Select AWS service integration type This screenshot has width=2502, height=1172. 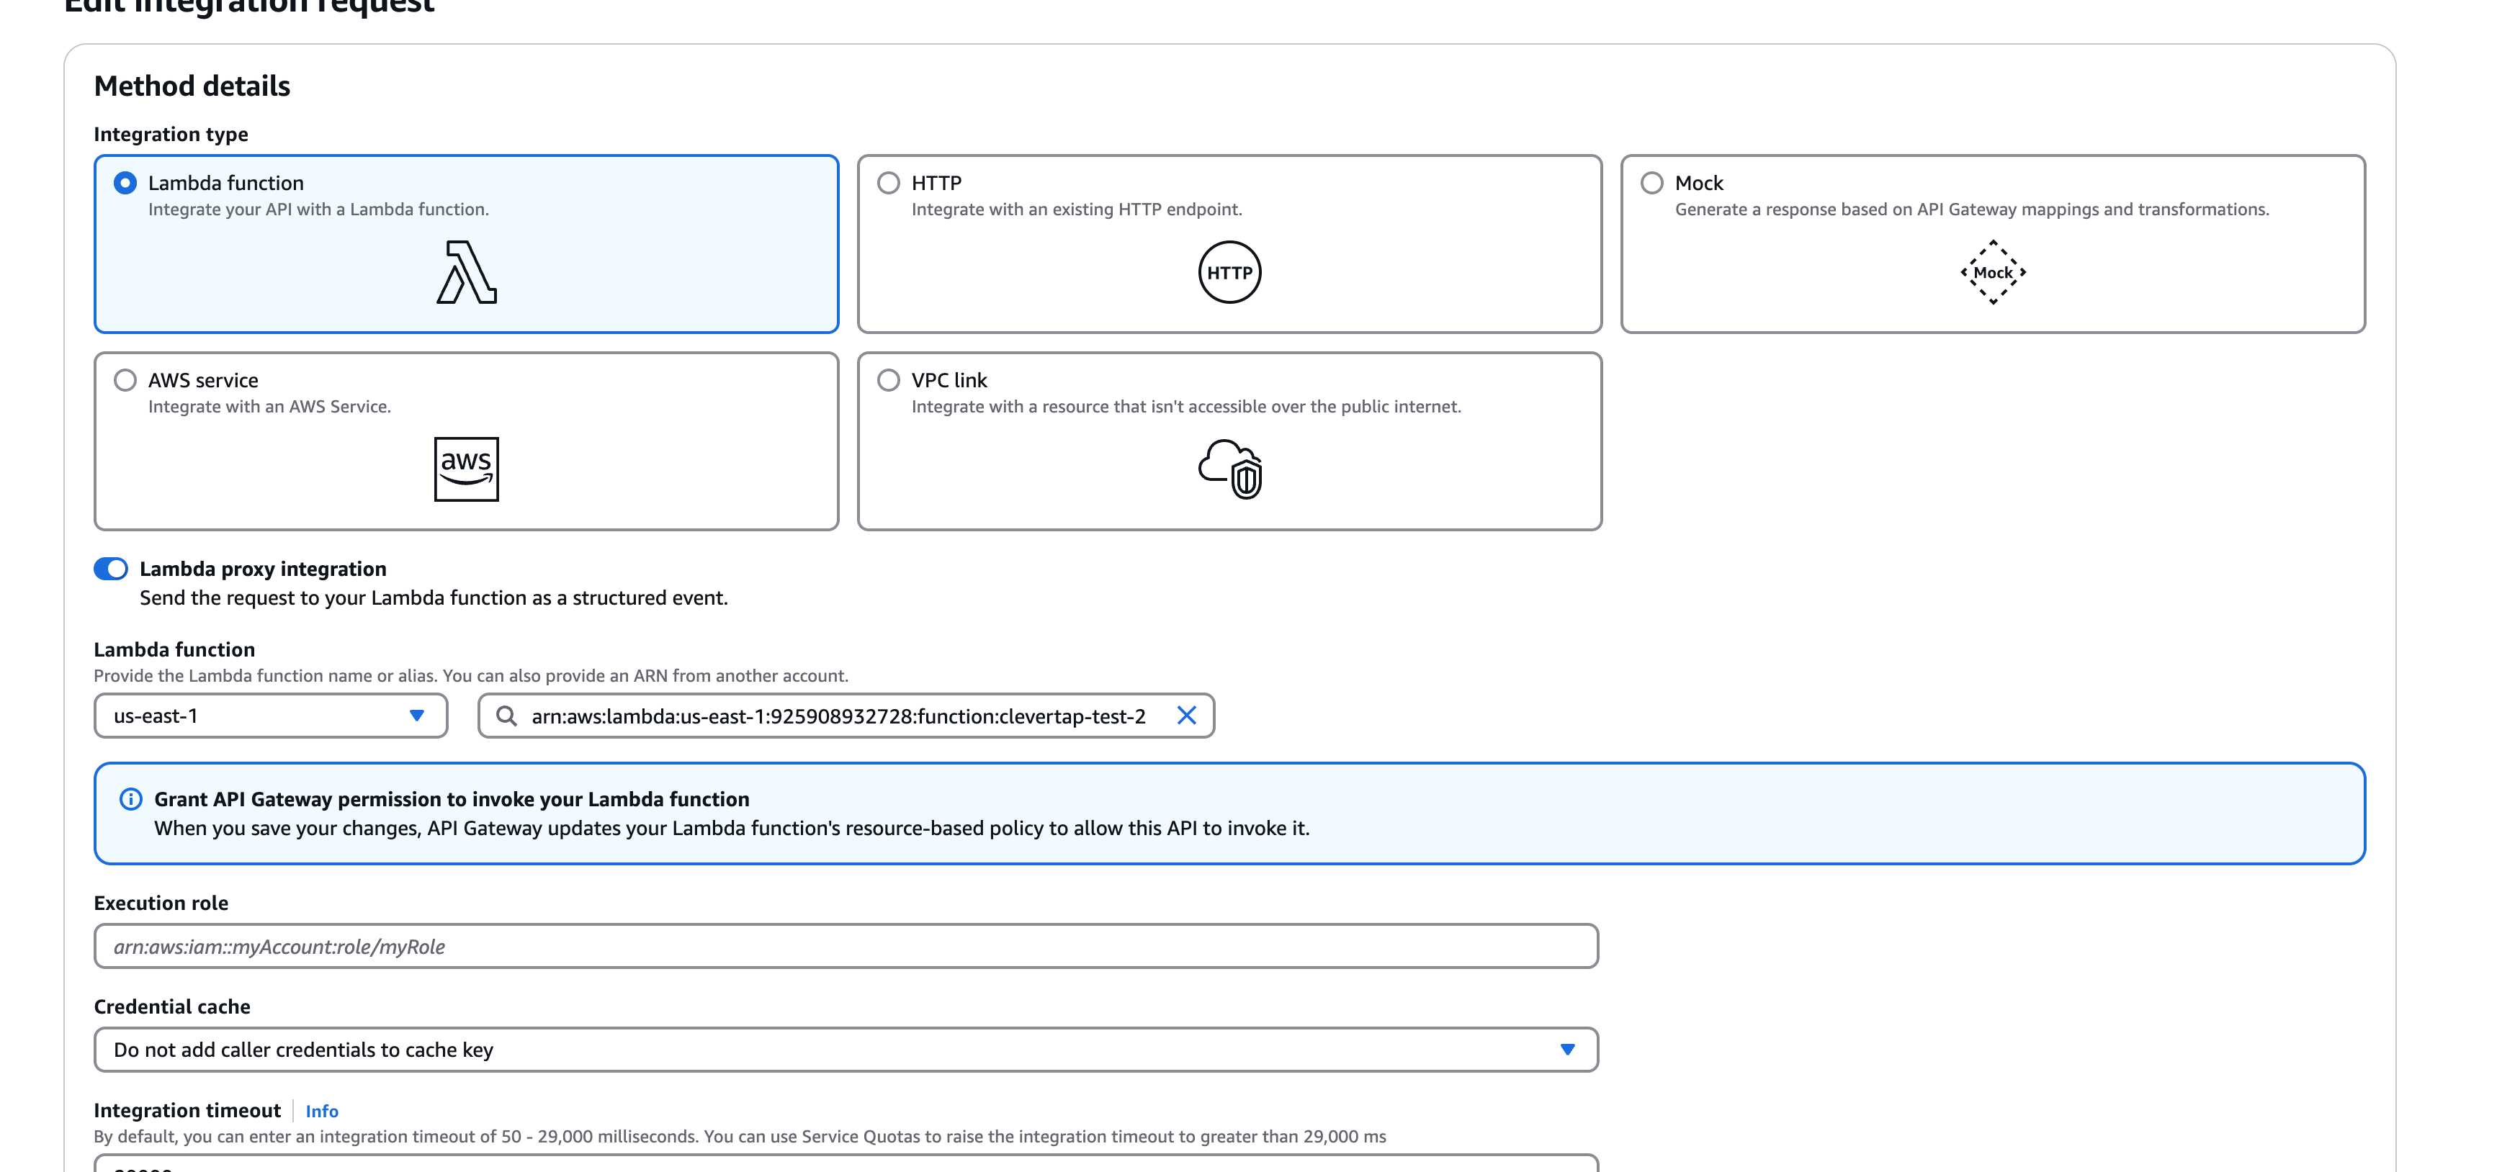pos(125,379)
